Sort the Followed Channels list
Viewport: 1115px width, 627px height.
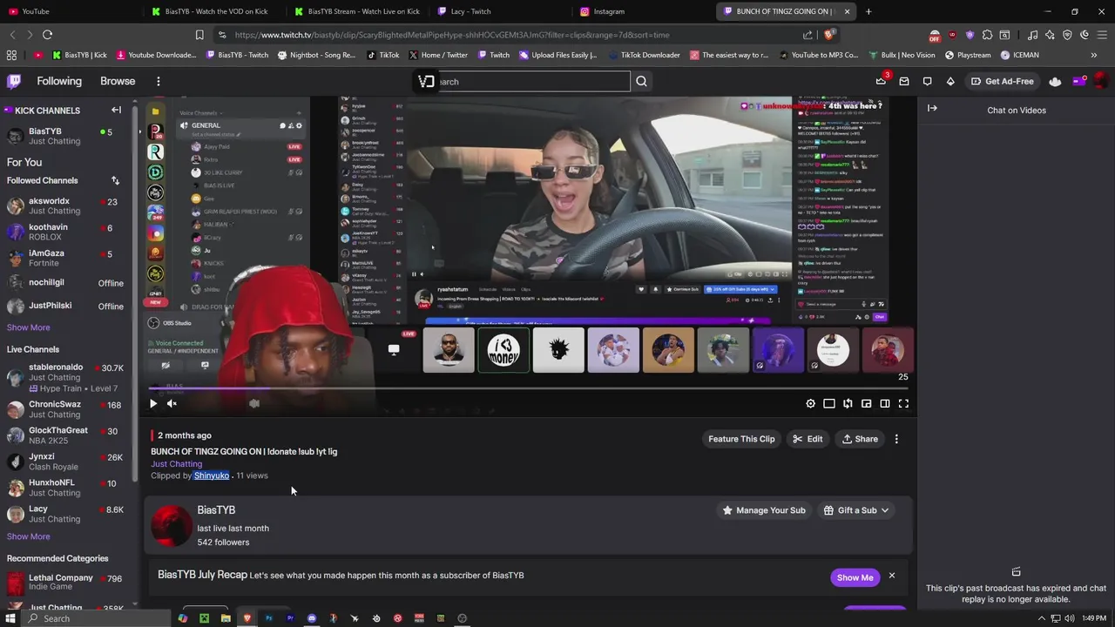pyautogui.click(x=115, y=180)
